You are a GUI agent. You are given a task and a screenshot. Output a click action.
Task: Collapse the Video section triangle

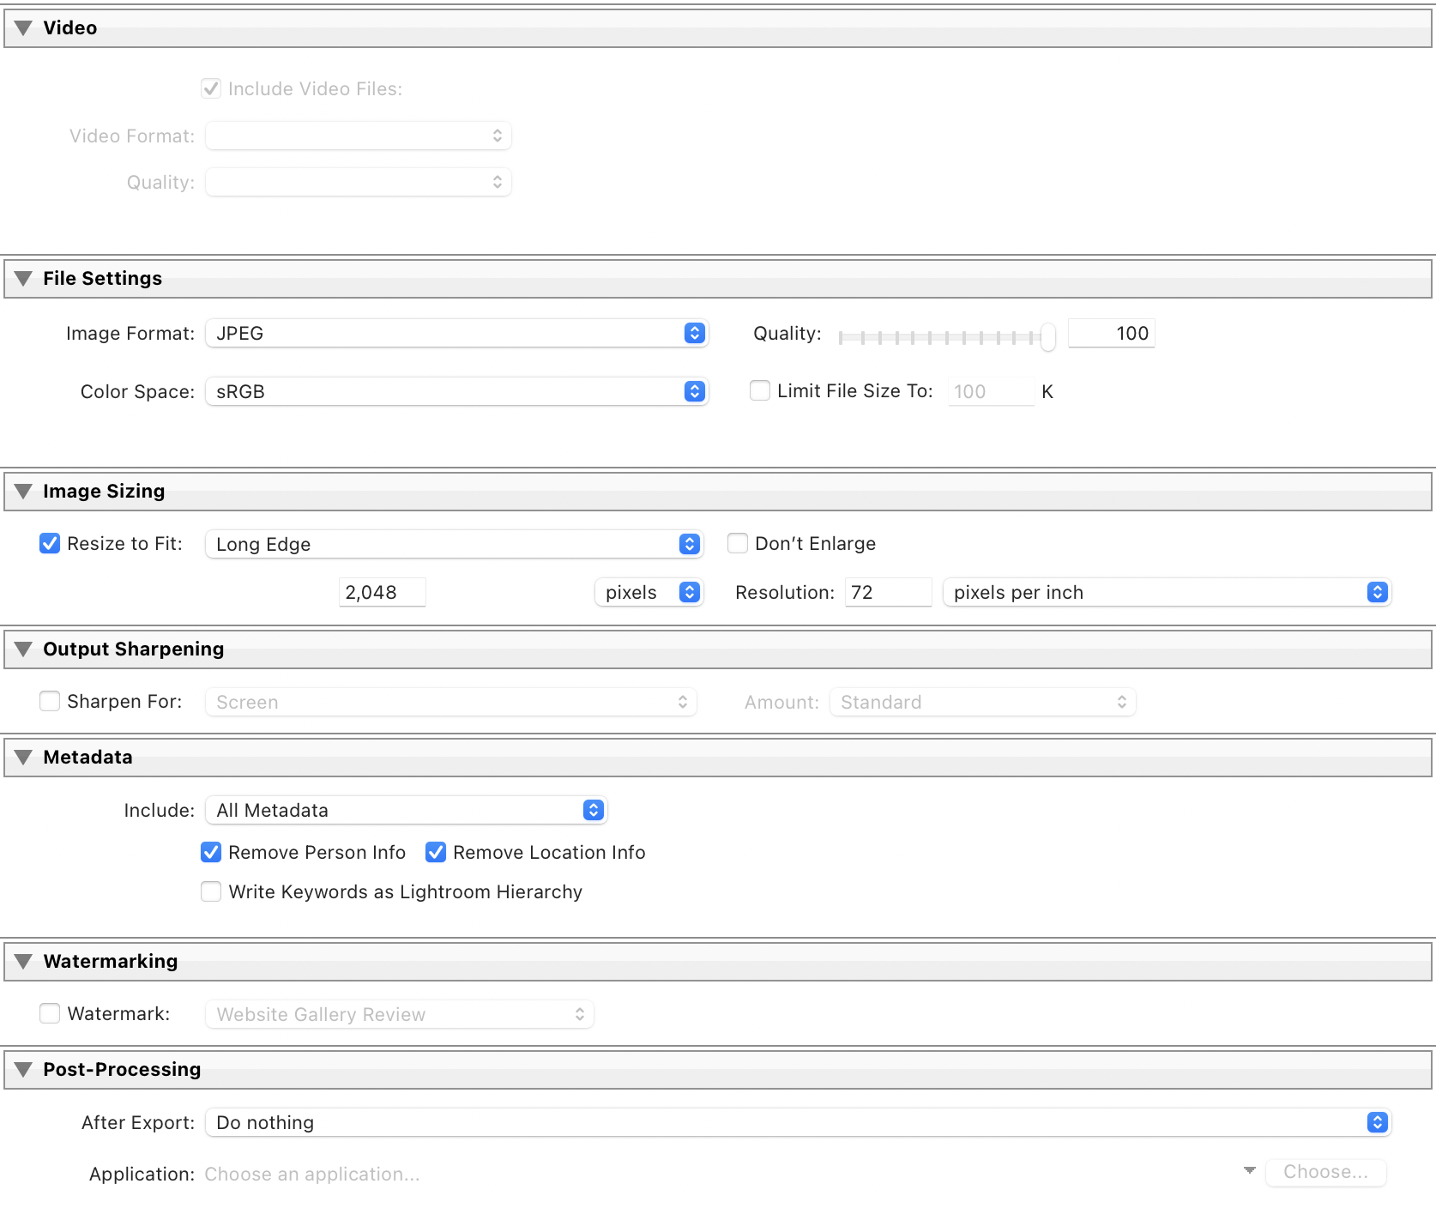24,28
